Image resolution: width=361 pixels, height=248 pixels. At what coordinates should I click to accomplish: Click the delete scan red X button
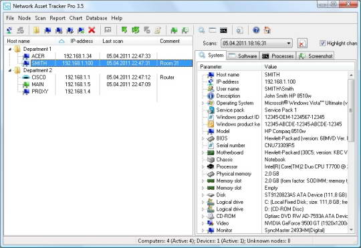coord(302,43)
